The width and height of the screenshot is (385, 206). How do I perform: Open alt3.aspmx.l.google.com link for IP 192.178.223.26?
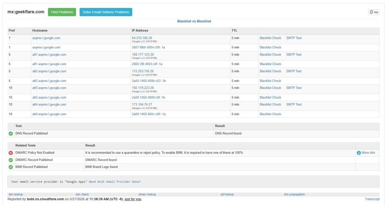[x=49, y=88]
